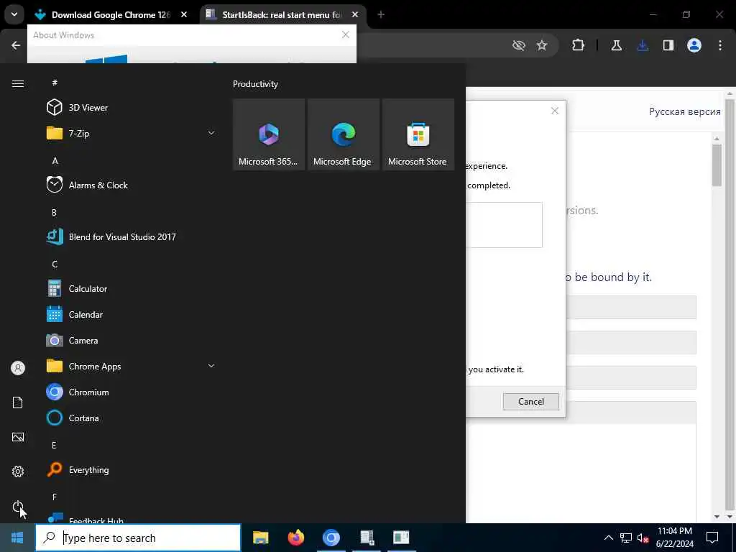This screenshot has height=552, width=736.
Task: Expand the 7-Zip folder chevron
Action: point(211,133)
